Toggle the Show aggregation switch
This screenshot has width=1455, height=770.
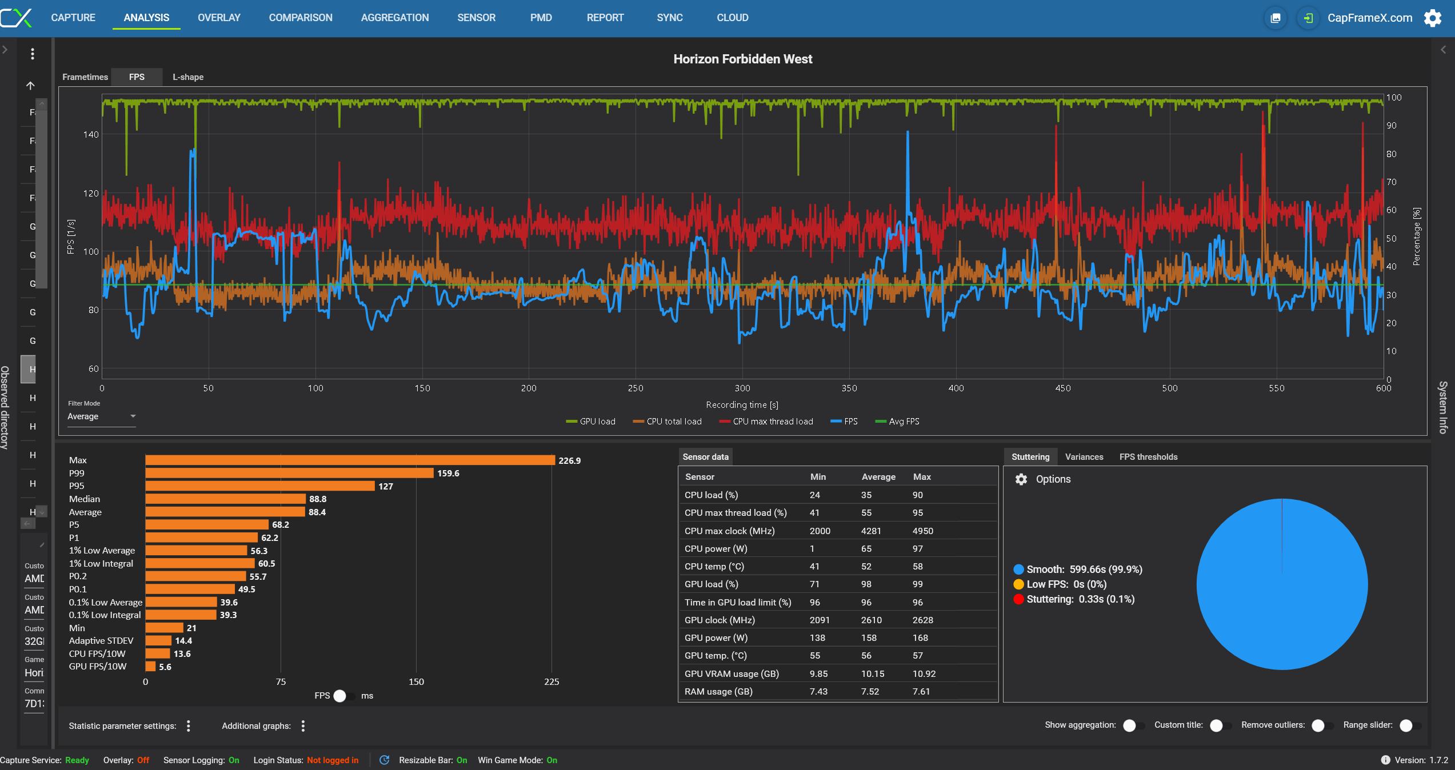[1133, 725]
